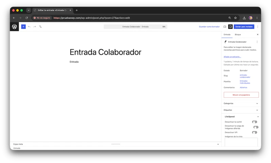Reload the current page
Screen dimensions: 271x163
[26, 18]
